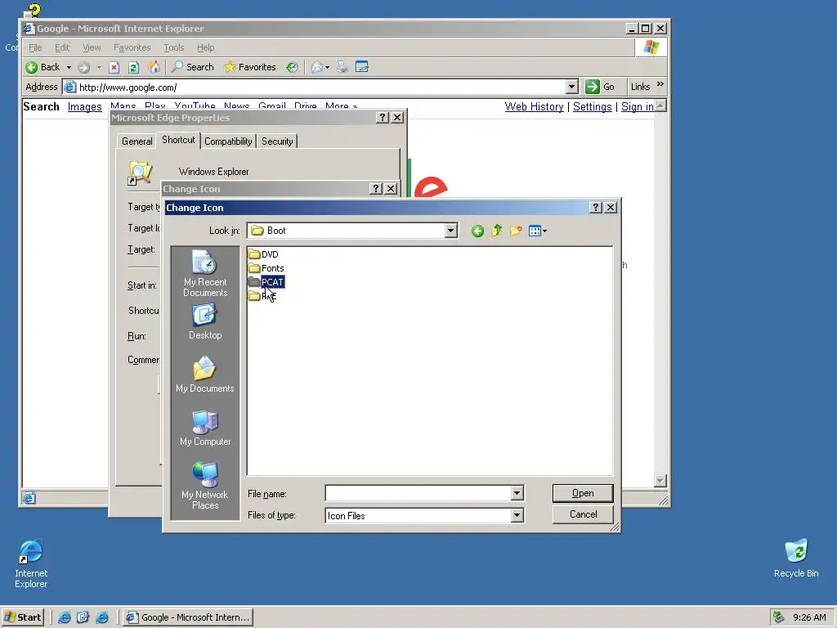The height and width of the screenshot is (628, 837).
Task: Click the Web History link
Action: (534, 107)
